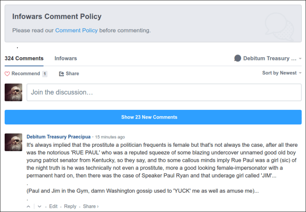306x212 pixels.
Task: Downvote the Debitum Treasury Praecipua comment
Action: [39, 207]
